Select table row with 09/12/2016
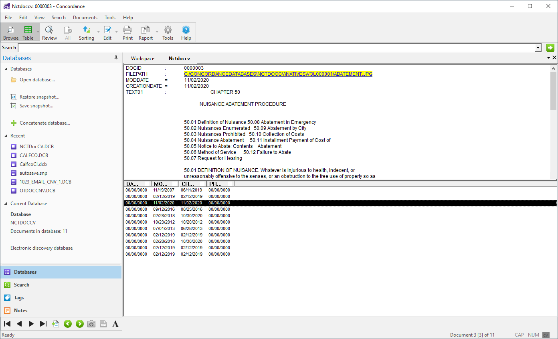This screenshot has height=339, width=558. [x=340, y=210]
